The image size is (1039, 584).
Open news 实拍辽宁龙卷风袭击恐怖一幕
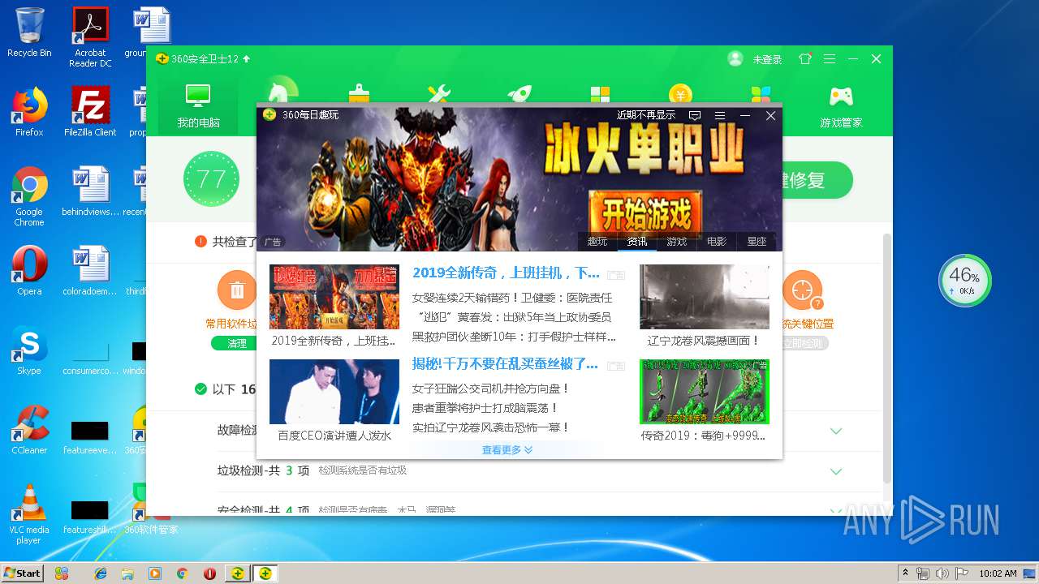click(x=491, y=427)
